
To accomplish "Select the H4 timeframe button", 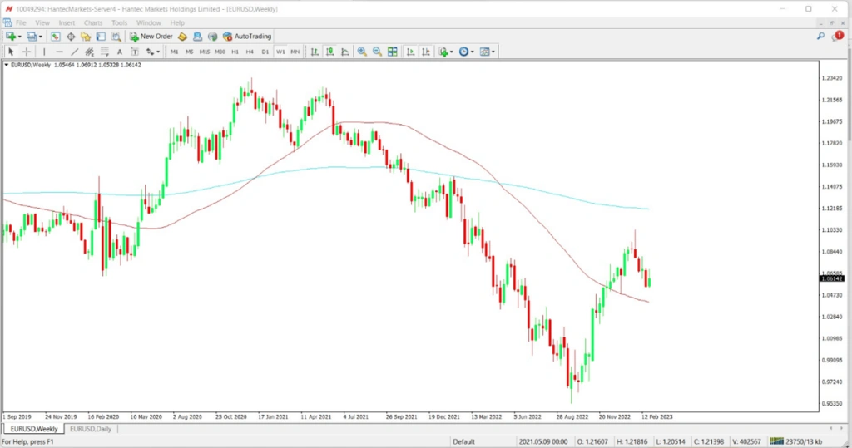I will click(x=250, y=52).
